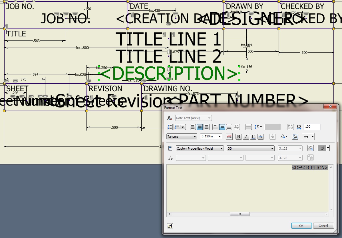Click the Underline icon
The height and width of the screenshot is (238, 342).
click(x=253, y=137)
